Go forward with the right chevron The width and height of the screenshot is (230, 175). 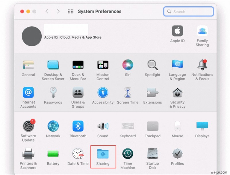pyautogui.click(x=58, y=11)
